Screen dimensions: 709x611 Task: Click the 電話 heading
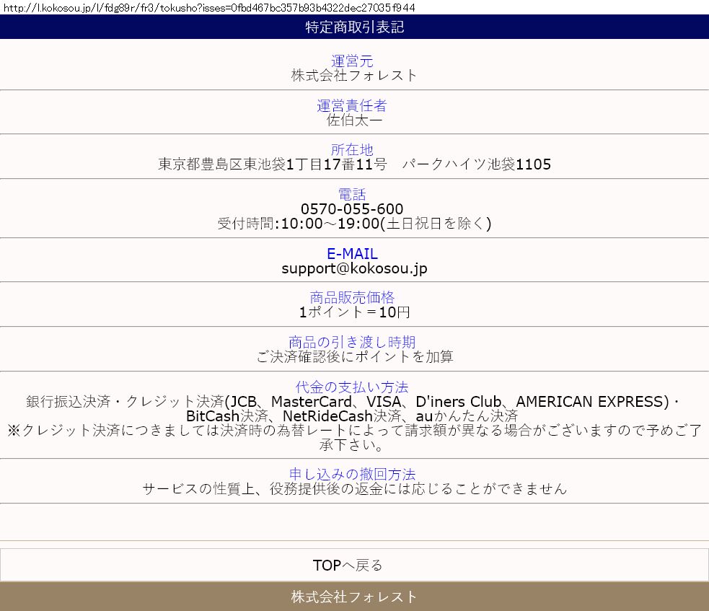[352, 195]
